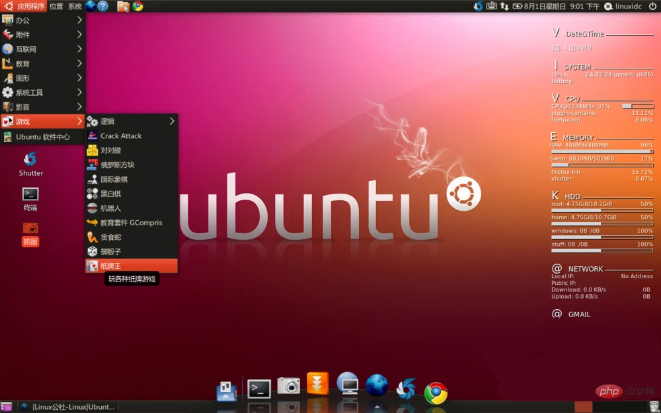Launch Firefox globe icon in top panel
This screenshot has width=661, height=413.
pos(90,6)
